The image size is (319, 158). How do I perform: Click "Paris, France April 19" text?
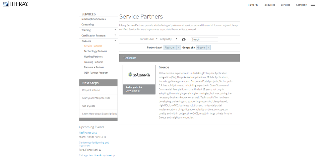[x=90, y=150]
